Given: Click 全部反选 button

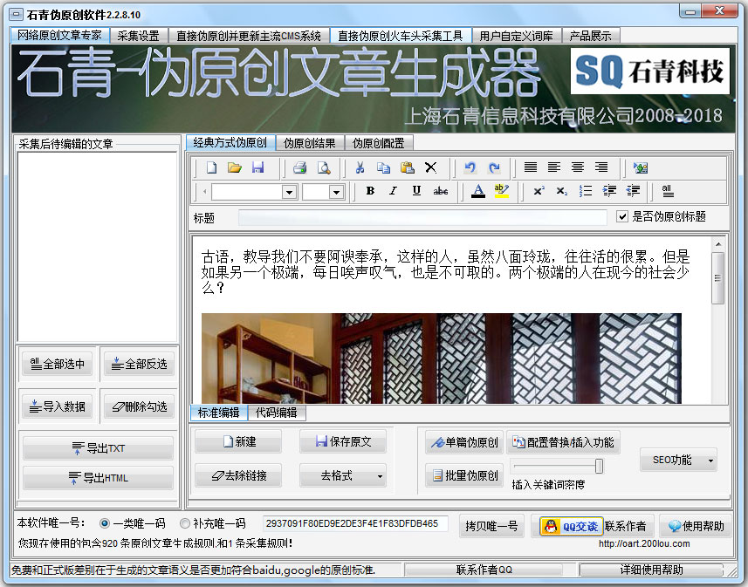Looking at the screenshot, I should click(x=140, y=364).
